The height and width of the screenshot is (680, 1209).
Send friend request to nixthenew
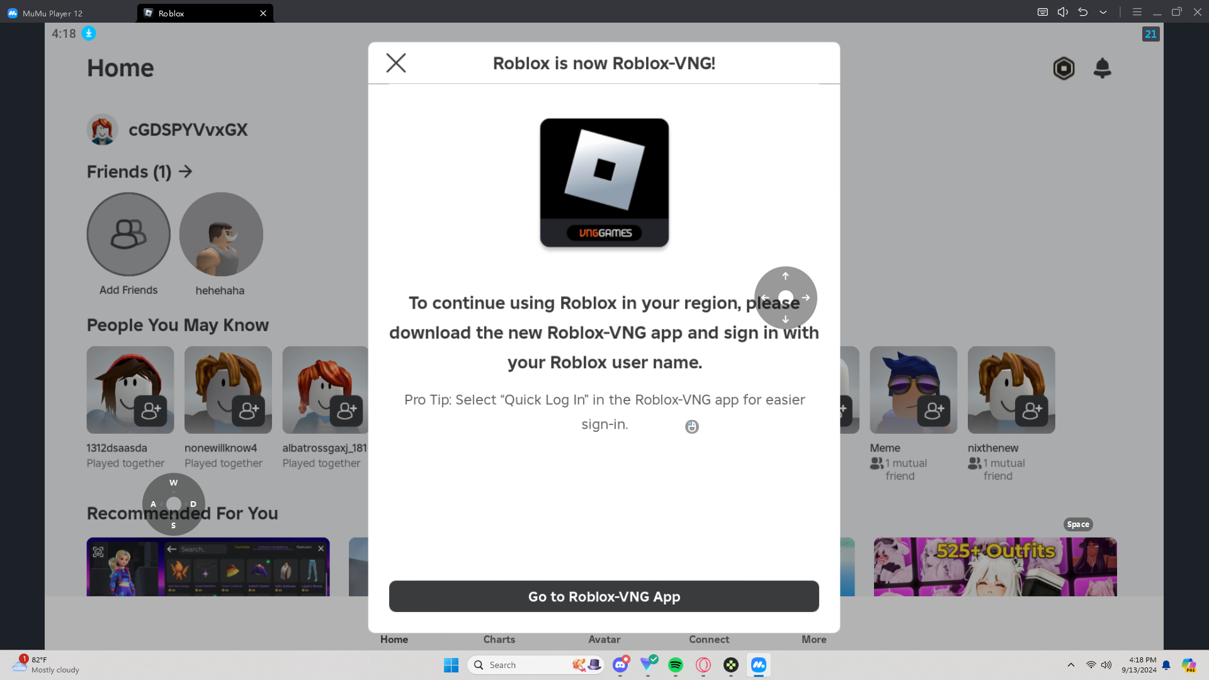point(1031,411)
